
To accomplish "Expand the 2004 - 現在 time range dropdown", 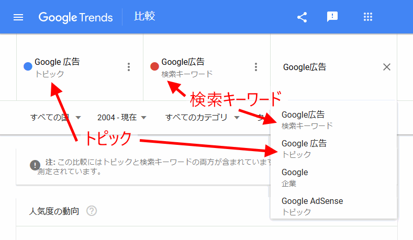I will (121, 118).
